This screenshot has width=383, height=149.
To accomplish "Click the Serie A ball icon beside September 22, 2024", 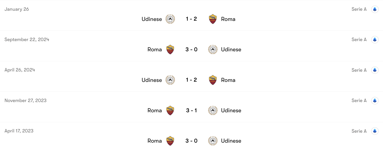I will click(375, 40).
